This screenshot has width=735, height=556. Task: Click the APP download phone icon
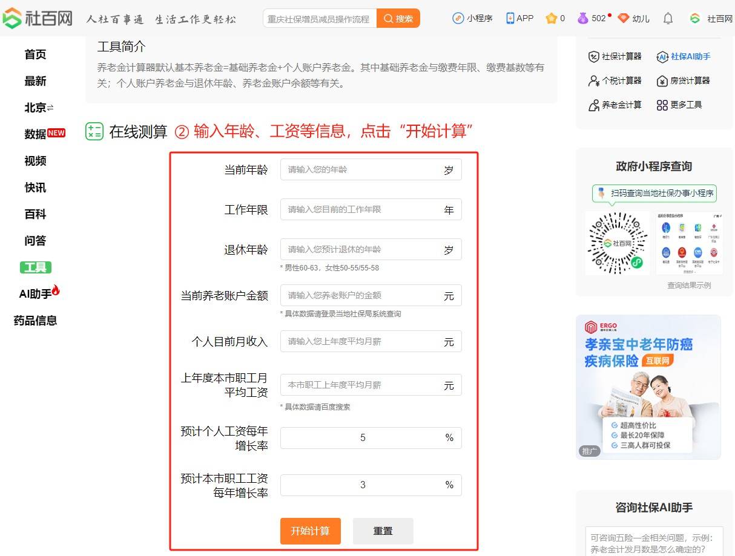[x=510, y=18]
